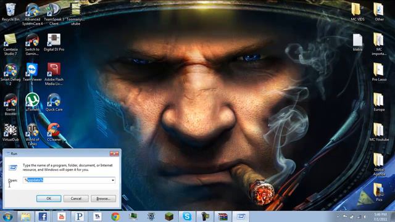Open uTorrent desktop shortcut

[32, 102]
